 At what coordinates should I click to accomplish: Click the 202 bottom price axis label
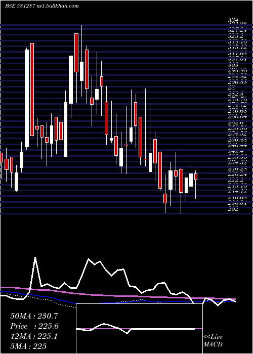(233, 209)
